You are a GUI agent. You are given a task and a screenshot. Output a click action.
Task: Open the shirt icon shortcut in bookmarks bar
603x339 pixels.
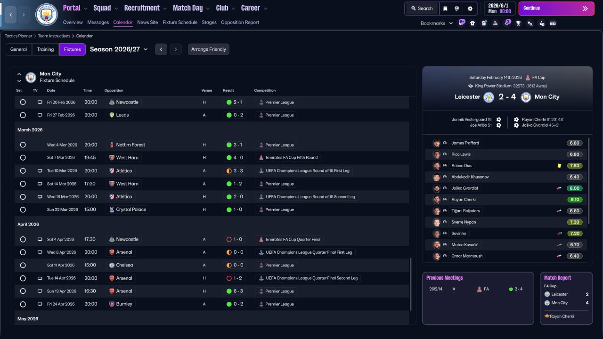473,23
